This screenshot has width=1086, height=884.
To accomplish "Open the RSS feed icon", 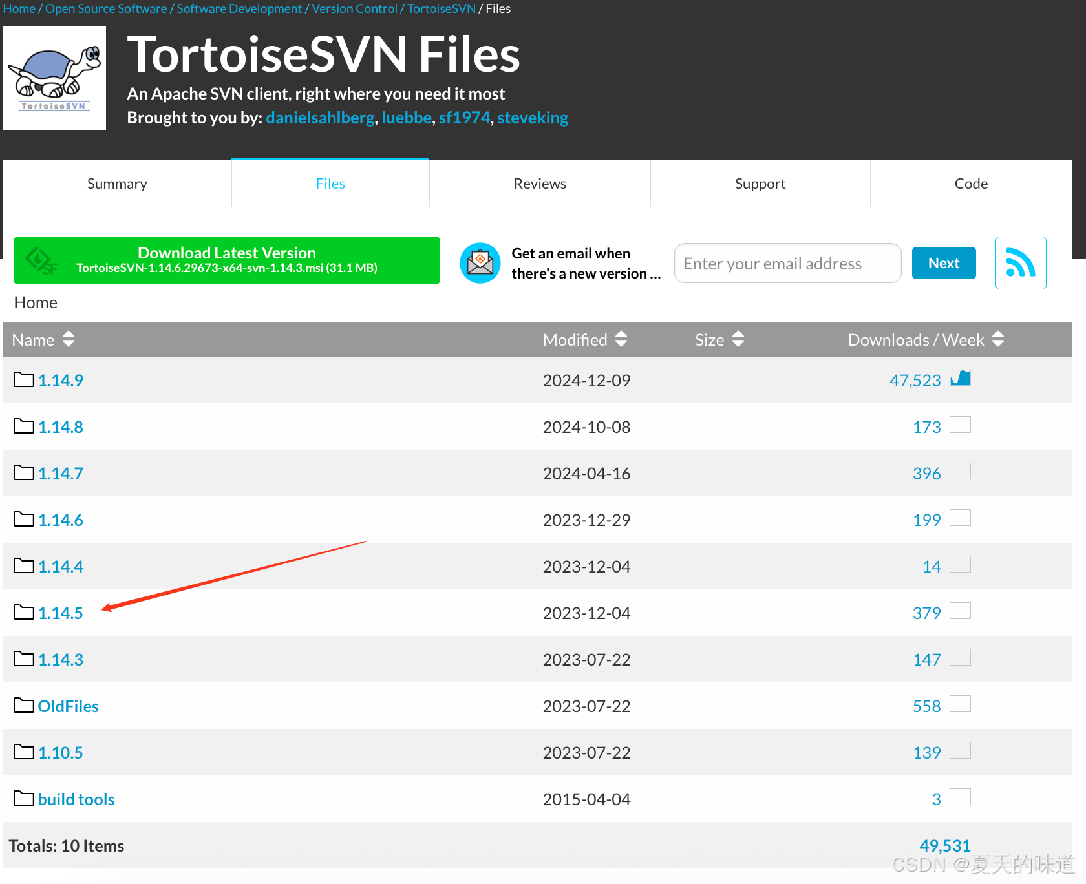I will pyautogui.click(x=1021, y=263).
